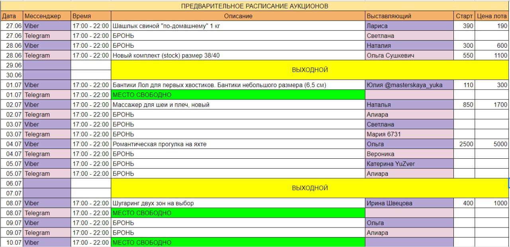Click the cell "Шугаринг двух зон на выбор"
510x247 pixels.
238,203
